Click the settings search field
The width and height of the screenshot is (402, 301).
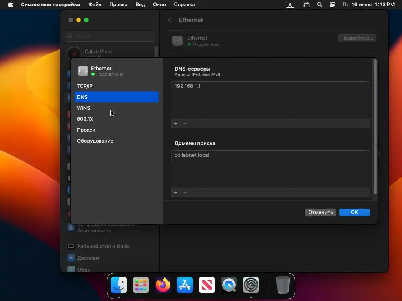[110, 36]
